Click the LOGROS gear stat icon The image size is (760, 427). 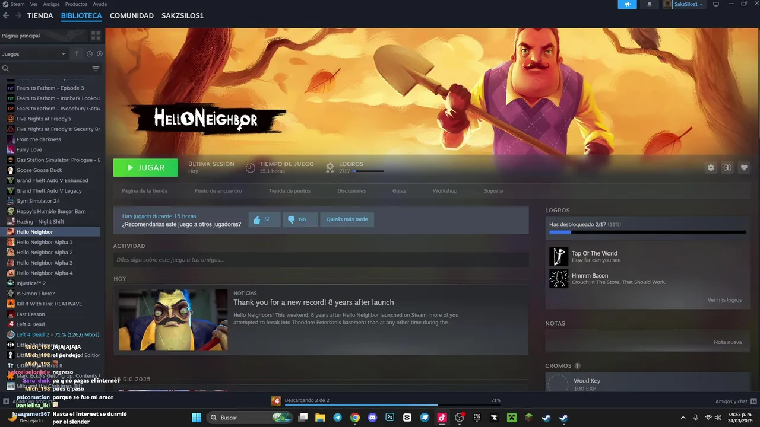click(330, 168)
